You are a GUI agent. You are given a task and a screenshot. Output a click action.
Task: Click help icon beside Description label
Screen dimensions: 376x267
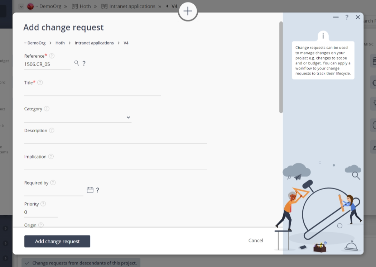pos(52,130)
